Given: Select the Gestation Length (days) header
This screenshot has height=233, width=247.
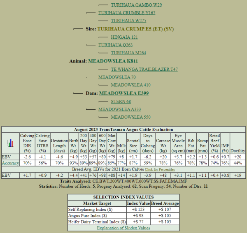Looking at the screenshot, I should click(59, 143).
